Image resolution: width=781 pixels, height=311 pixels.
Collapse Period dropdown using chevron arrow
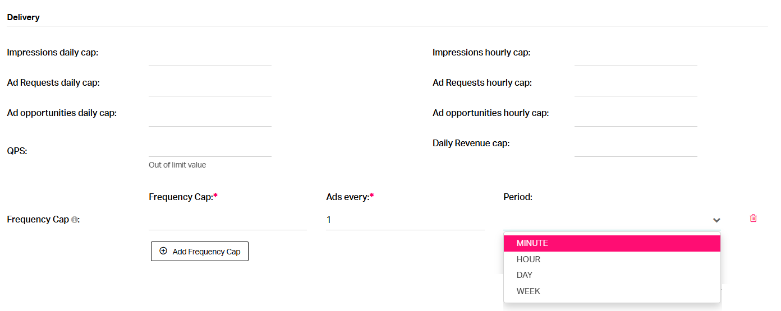point(716,220)
